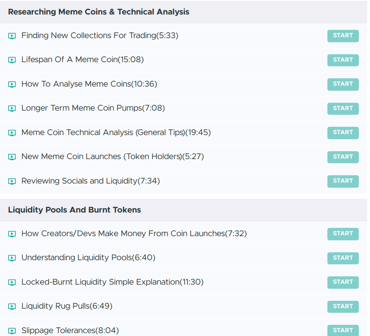The height and width of the screenshot is (336, 370).
Task: Click the video icon for How To Analyse Meme Coins
Action: pyautogui.click(x=12, y=85)
